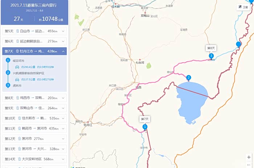
Task: Click map marker 3 under the 第8天 label
Action: click(x=211, y=56)
